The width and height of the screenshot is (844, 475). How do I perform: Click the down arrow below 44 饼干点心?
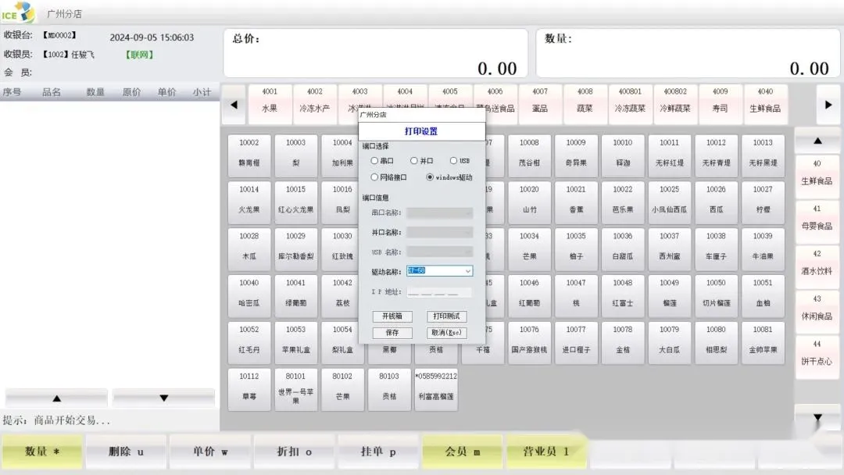(817, 417)
